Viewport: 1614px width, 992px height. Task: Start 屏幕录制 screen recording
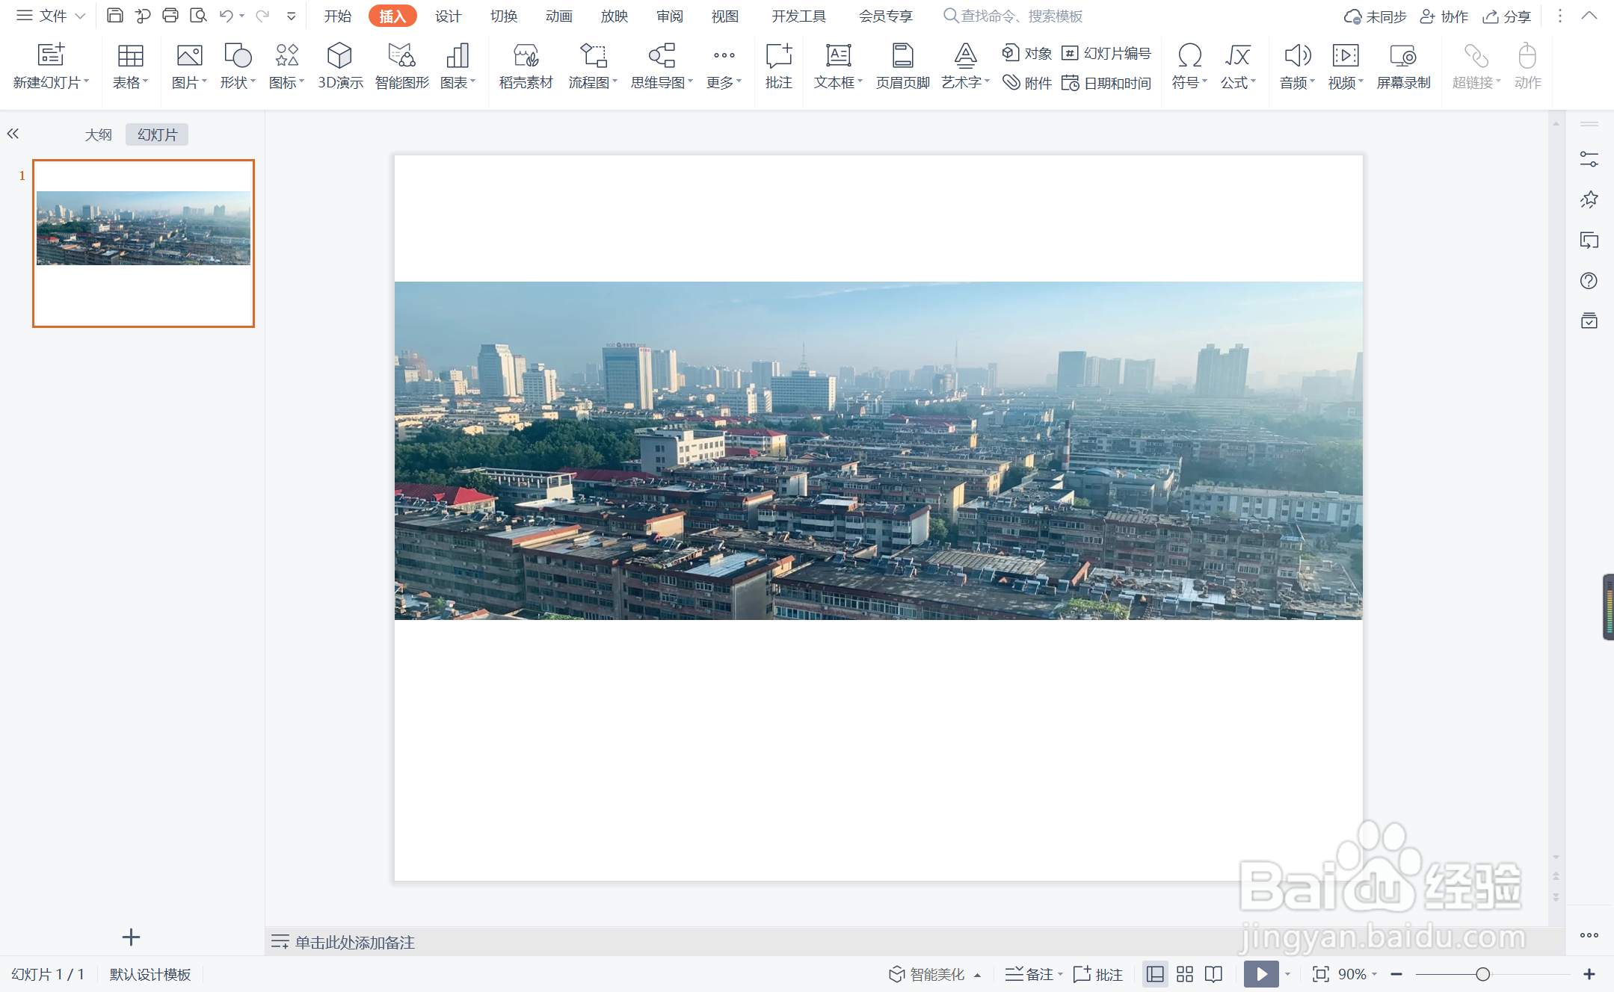(x=1403, y=66)
